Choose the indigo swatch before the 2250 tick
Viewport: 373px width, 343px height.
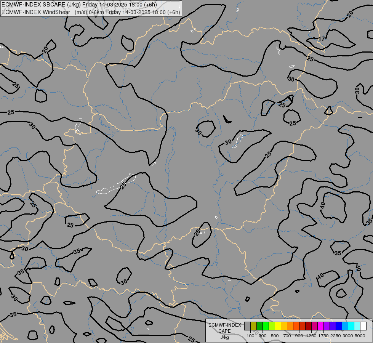(333, 326)
